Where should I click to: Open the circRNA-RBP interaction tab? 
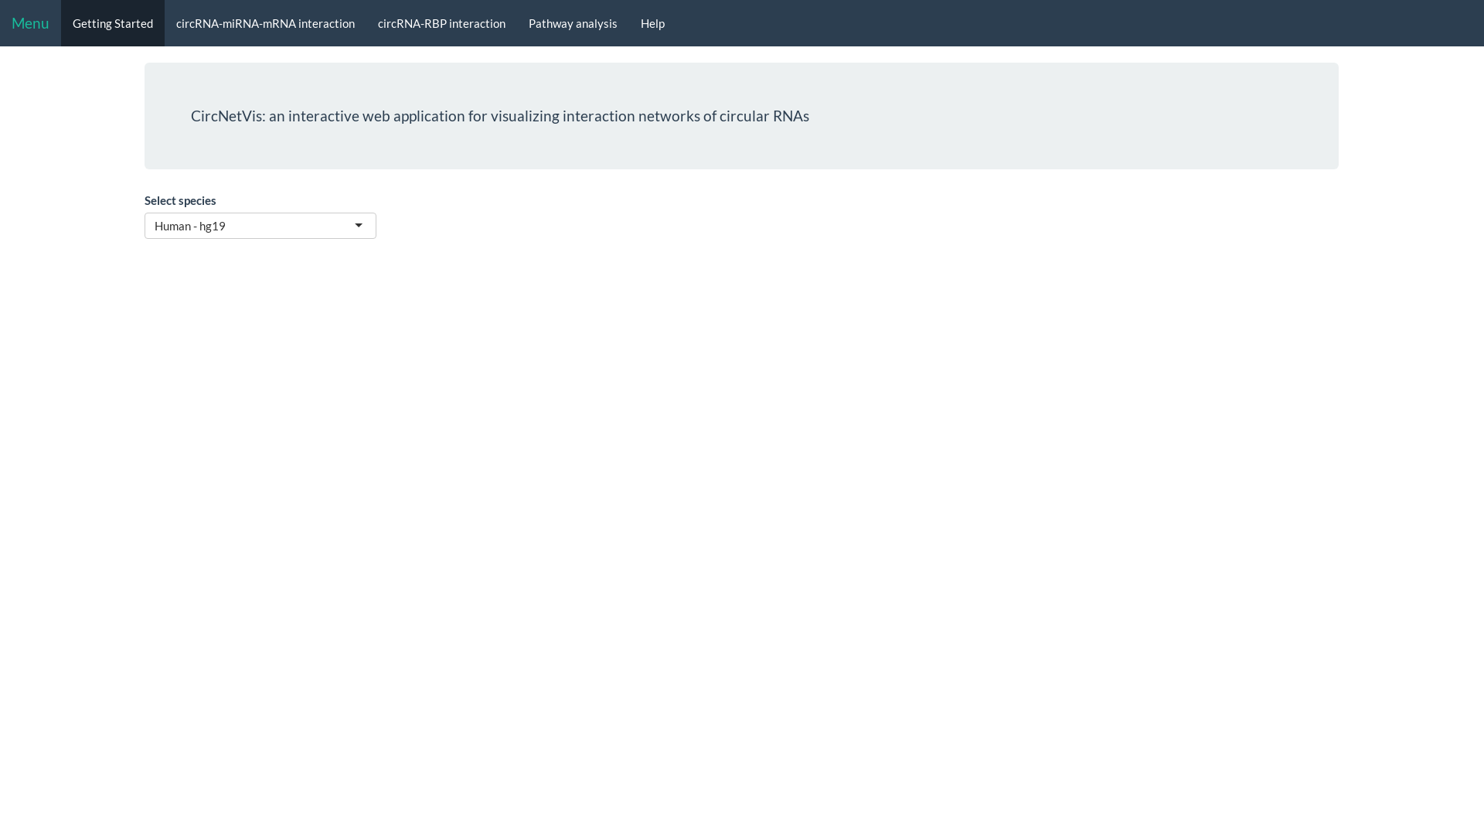(x=441, y=23)
